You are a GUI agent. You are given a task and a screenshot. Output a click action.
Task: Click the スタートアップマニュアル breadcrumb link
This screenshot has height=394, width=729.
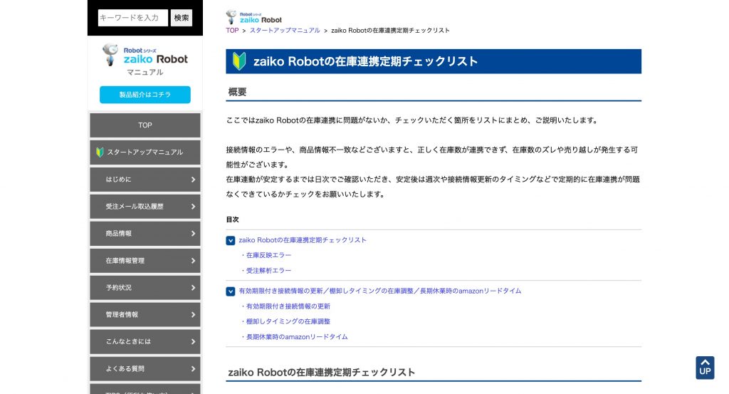click(285, 30)
